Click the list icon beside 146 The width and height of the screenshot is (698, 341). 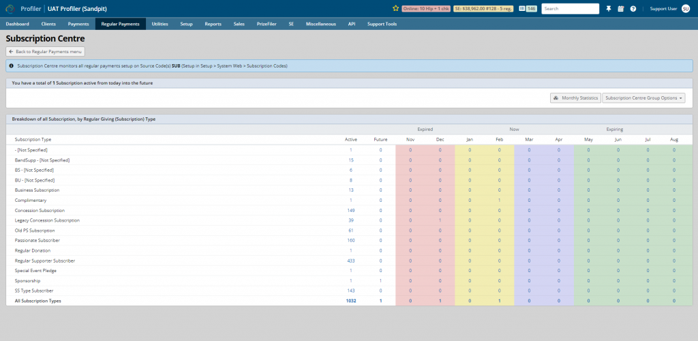click(521, 8)
